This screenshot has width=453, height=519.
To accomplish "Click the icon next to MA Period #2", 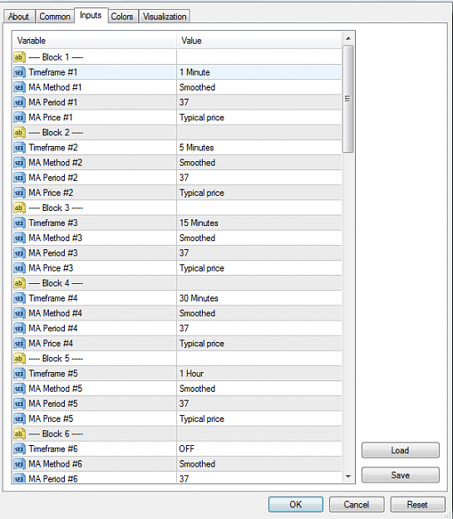I will (x=19, y=178).
